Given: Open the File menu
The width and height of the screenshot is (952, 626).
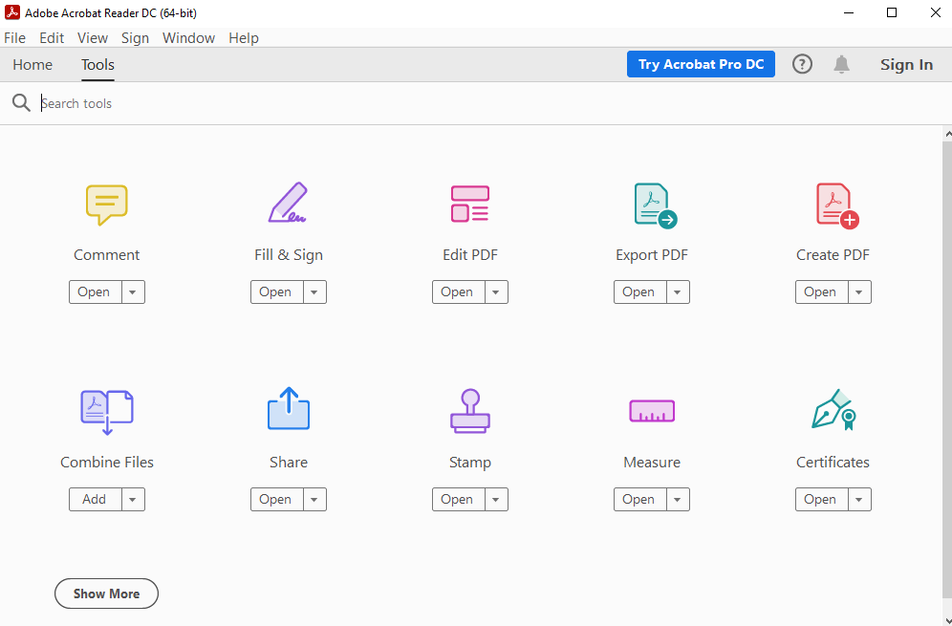Looking at the screenshot, I should [14, 37].
